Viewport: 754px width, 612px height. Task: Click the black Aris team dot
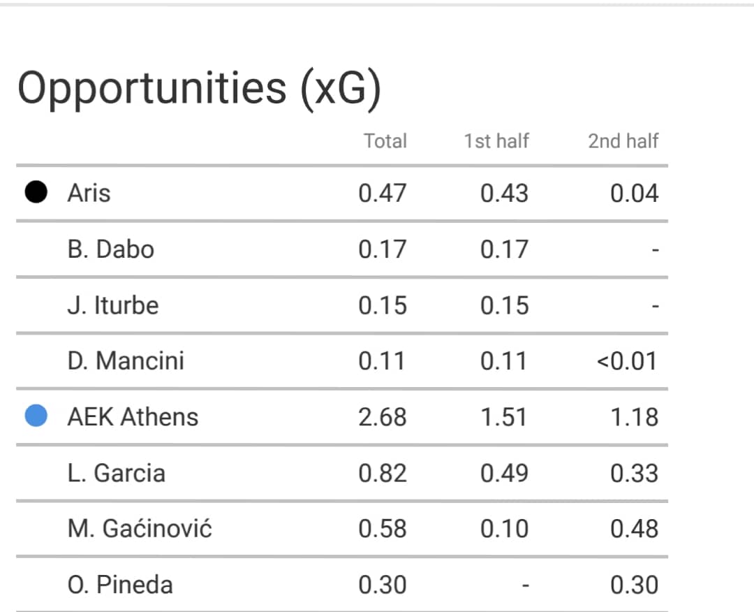[36, 192]
